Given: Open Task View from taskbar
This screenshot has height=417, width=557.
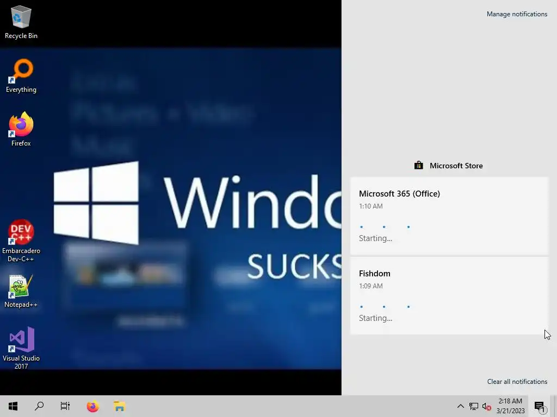Looking at the screenshot, I should click(65, 406).
